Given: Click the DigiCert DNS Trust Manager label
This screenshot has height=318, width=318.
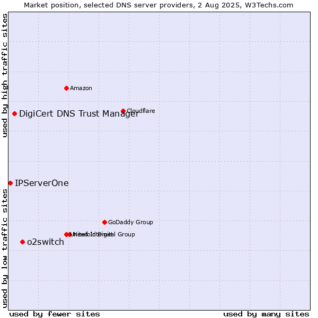Looking at the screenshot, I should pos(79,114).
